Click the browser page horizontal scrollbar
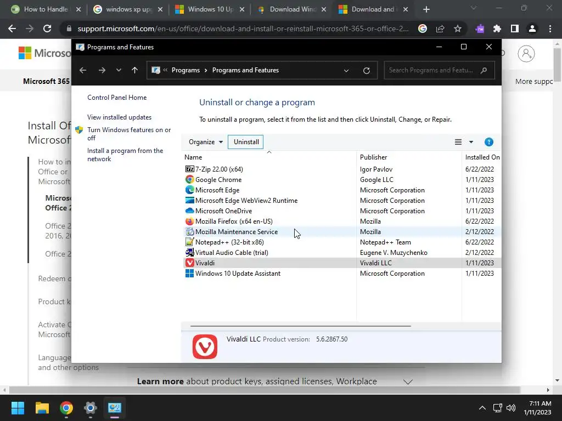 pyautogui.click(x=265, y=390)
